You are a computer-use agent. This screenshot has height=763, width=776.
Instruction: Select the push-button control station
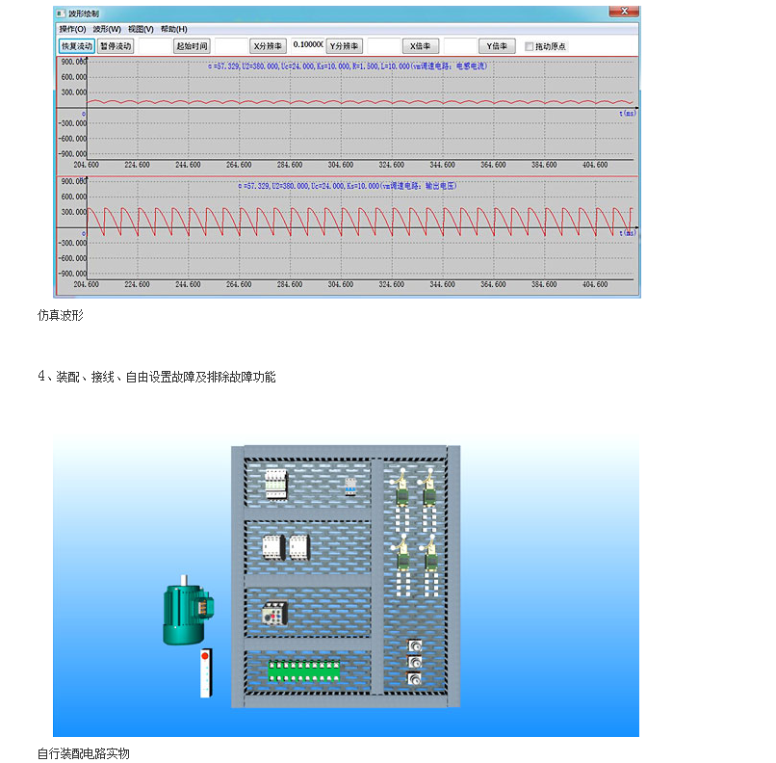tap(205, 672)
